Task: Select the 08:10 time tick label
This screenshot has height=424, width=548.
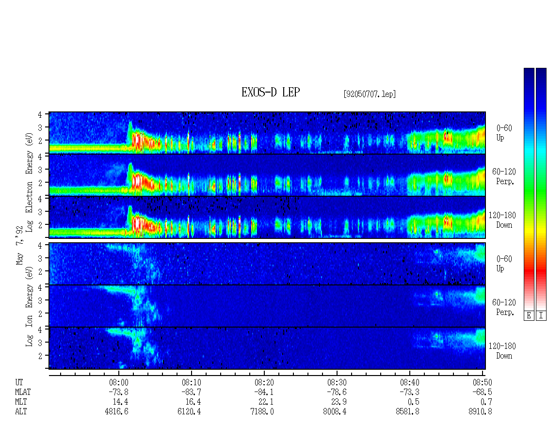Action: tap(191, 382)
